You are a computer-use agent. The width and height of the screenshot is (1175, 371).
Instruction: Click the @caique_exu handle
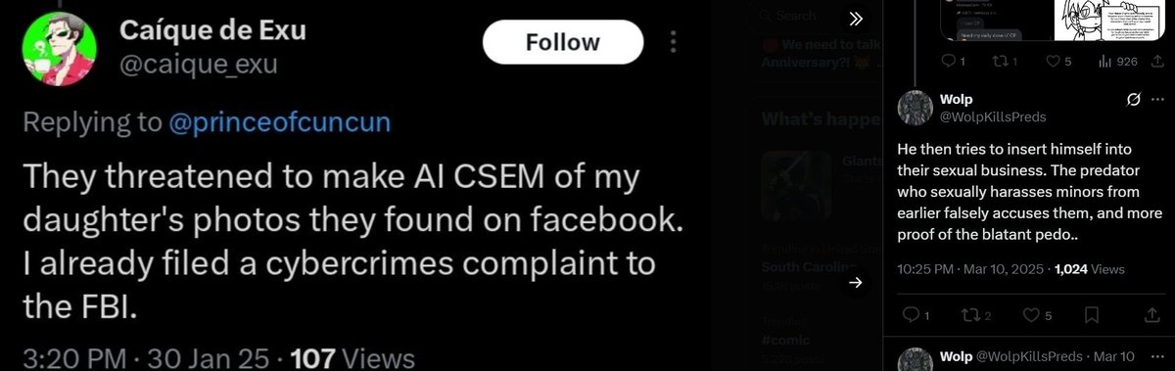click(199, 65)
